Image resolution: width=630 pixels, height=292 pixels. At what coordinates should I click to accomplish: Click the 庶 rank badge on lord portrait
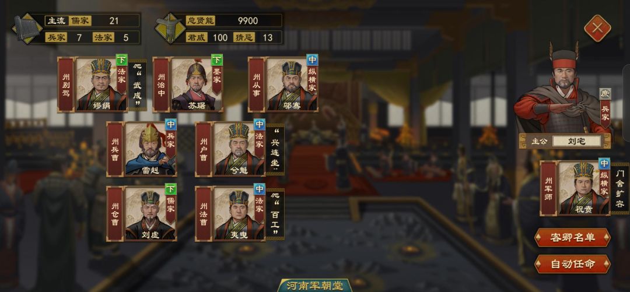point(605,94)
